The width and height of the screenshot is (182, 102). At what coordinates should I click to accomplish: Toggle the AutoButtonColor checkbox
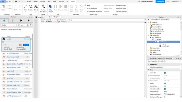tap(165, 89)
